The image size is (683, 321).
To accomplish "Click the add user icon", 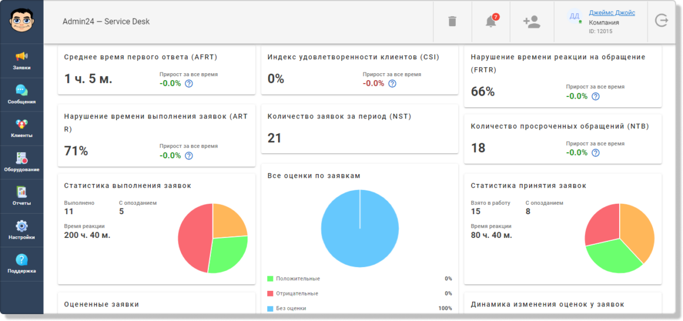I will click(531, 22).
